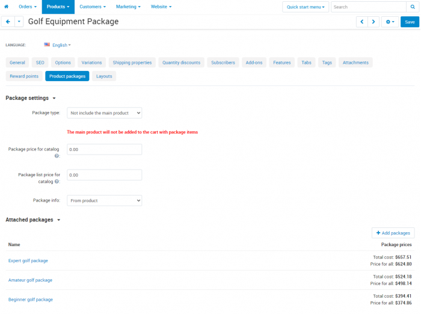The image size is (421, 314).
Task: Focus the Search input field
Action: pos(368,7)
